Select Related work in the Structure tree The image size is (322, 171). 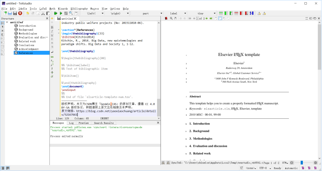(27, 41)
